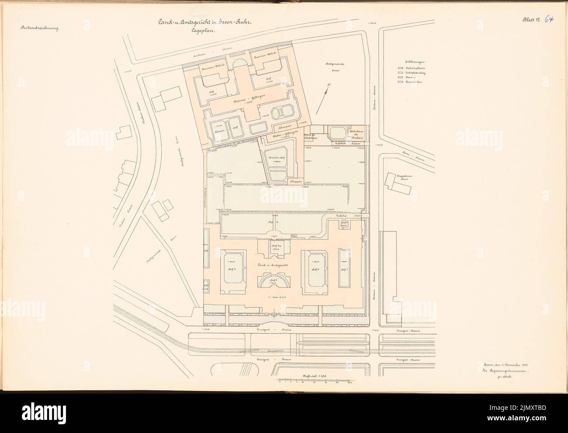The image size is (568, 433).
Task: Click the 'Blatt 12' sheet label
Action: 531,20
